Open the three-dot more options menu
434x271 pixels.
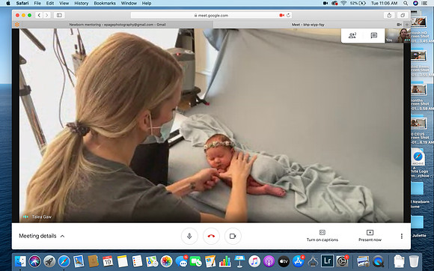pyautogui.click(x=401, y=236)
